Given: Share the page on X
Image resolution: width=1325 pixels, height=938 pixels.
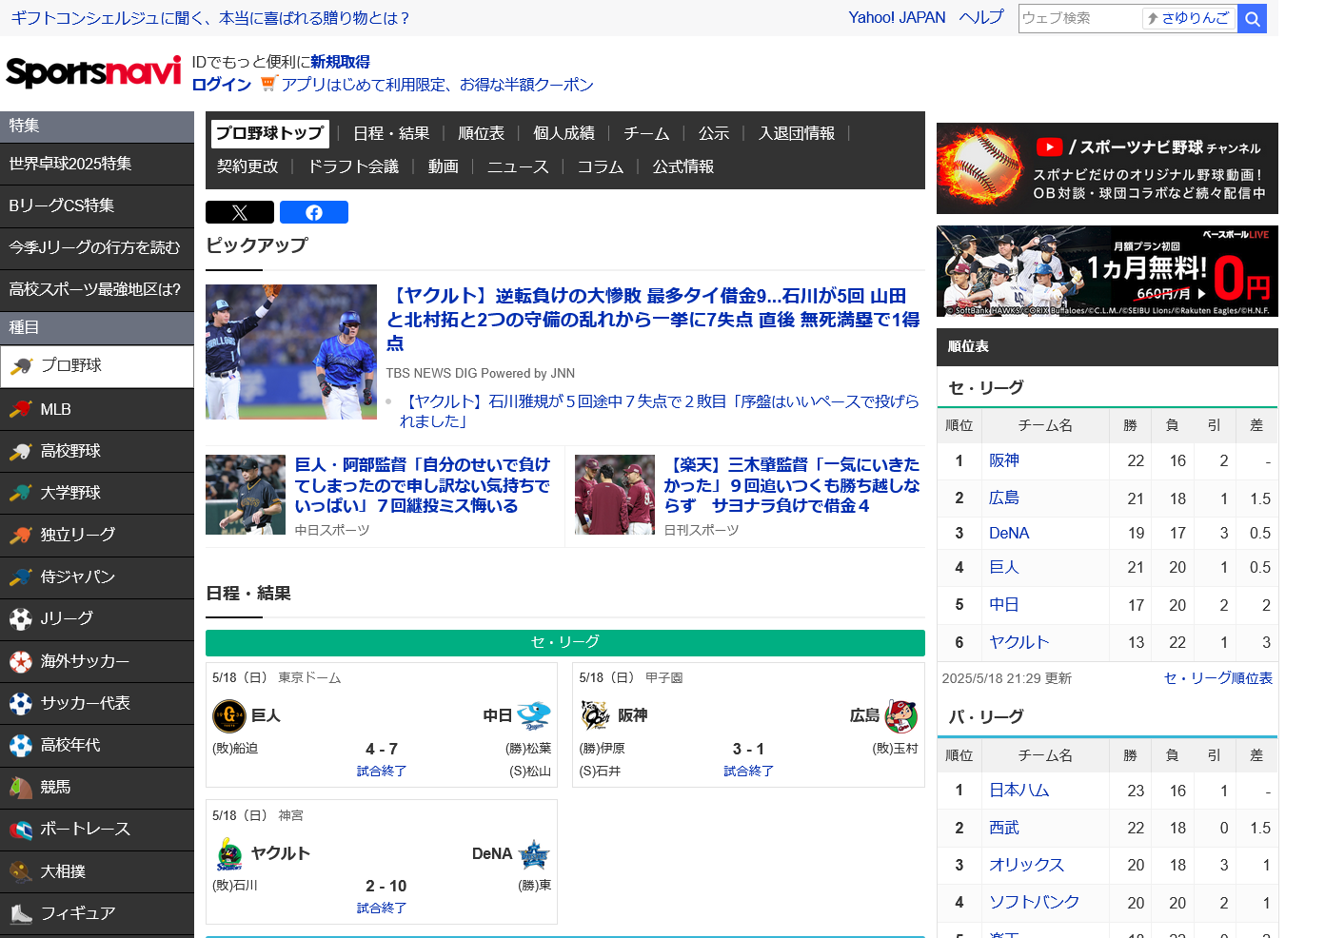Looking at the screenshot, I should point(240,212).
